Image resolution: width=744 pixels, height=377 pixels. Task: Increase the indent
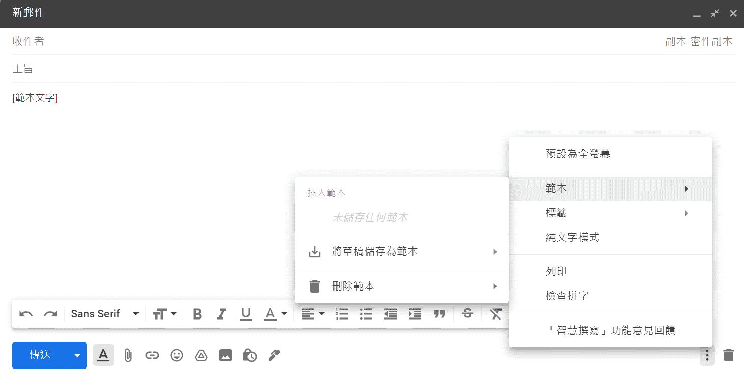pos(415,314)
